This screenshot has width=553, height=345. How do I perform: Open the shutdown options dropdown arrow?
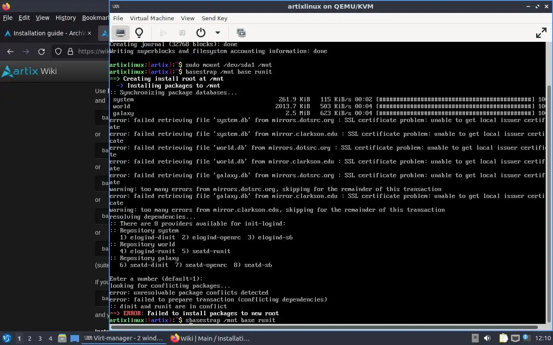click(x=218, y=33)
